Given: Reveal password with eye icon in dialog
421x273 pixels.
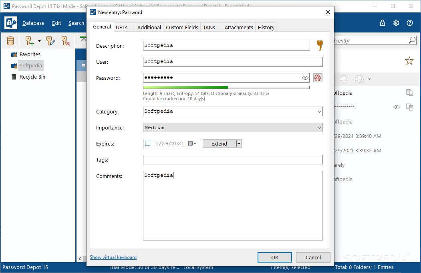Looking at the screenshot, I should click(x=305, y=78).
